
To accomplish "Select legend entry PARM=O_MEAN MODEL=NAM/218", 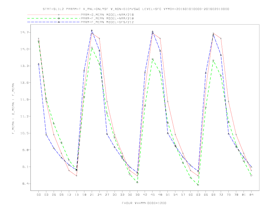I will point(107,15).
